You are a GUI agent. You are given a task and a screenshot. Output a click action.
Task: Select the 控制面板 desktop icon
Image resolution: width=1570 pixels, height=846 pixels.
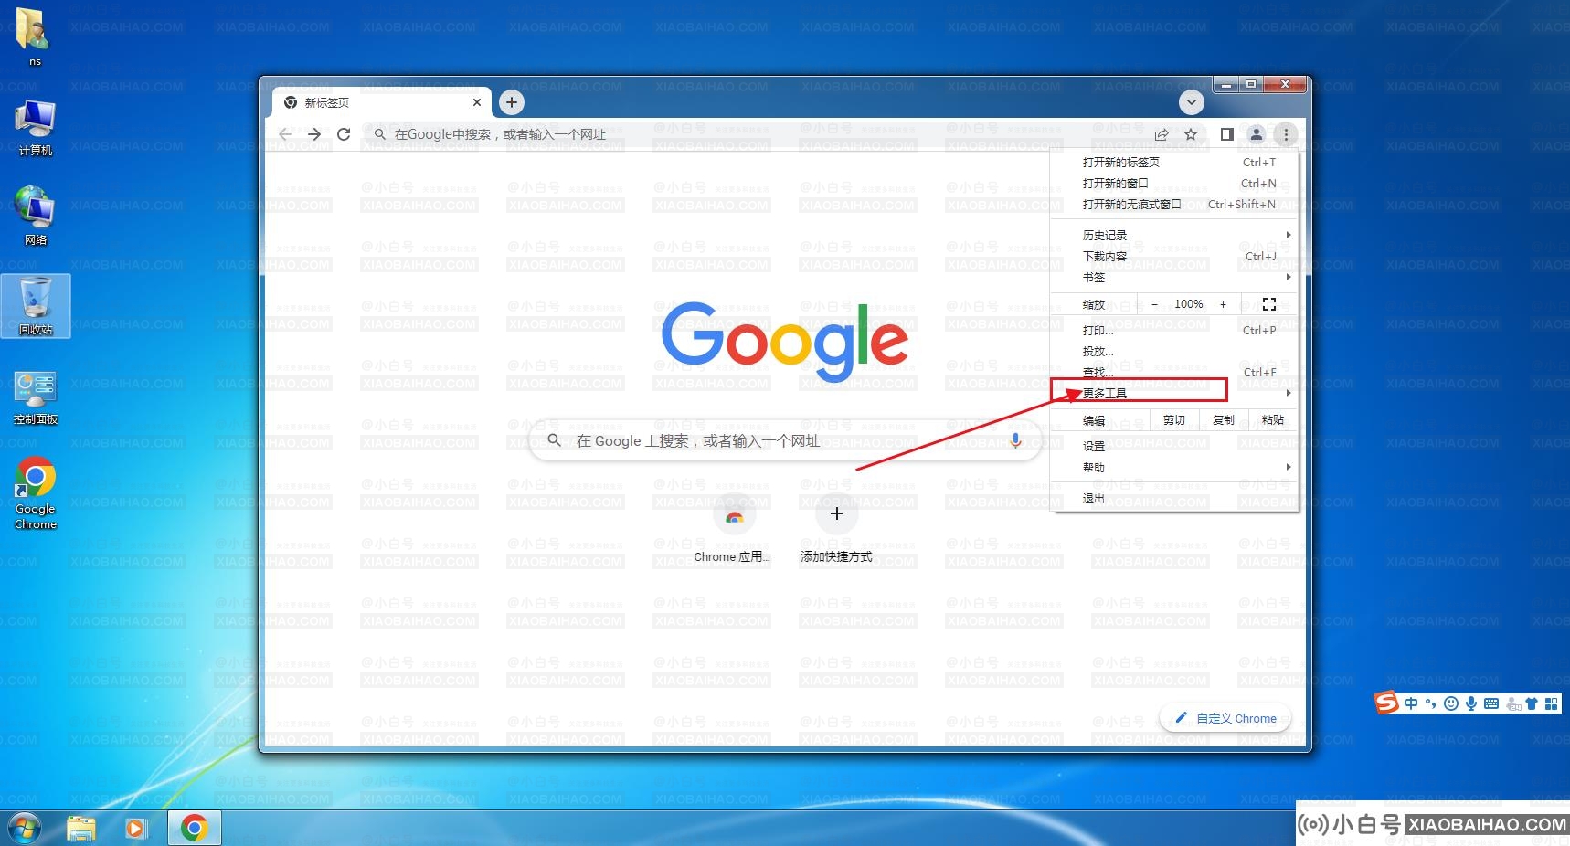35,397
